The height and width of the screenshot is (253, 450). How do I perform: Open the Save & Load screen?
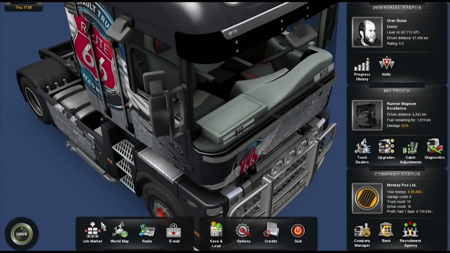pyautogui.click(x=216, y=232)
